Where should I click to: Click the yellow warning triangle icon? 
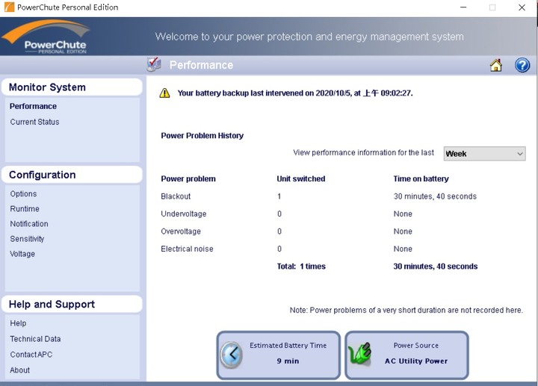click(x=164, y=93)
